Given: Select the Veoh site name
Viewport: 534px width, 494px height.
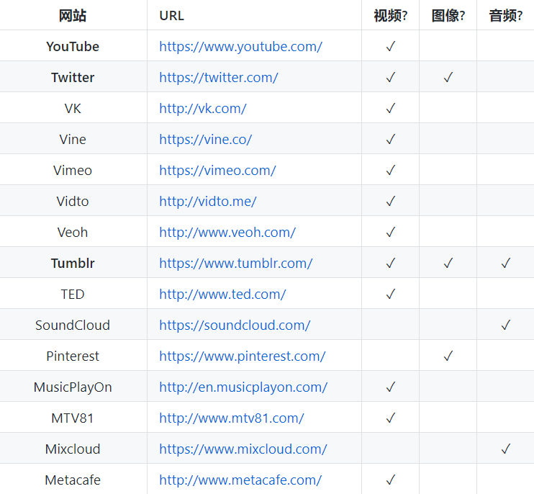Looking at the screenshot, I should (x=73, y=233).
